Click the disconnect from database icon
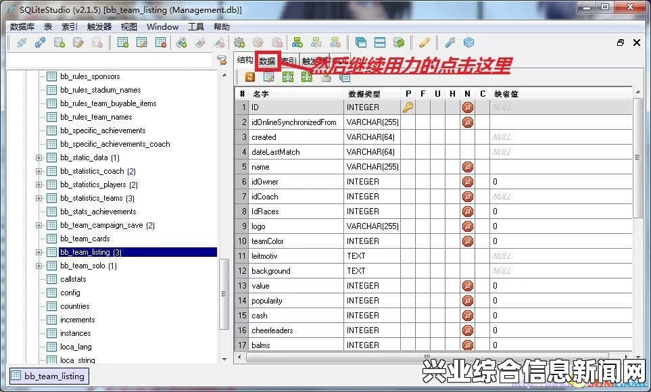The image size is (651, 392). tap(41, 43)
